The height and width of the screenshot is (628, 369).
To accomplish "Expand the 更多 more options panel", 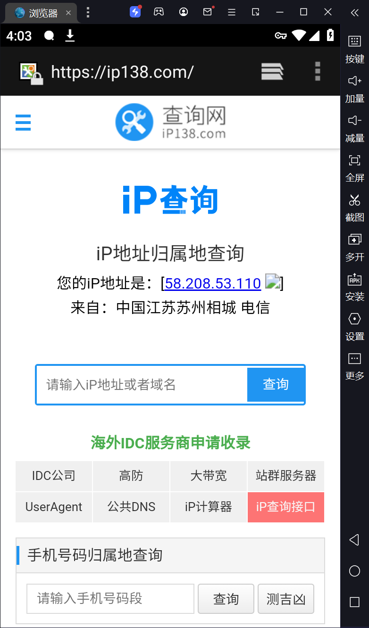I will pyautogui.click(x=354, y=366).
